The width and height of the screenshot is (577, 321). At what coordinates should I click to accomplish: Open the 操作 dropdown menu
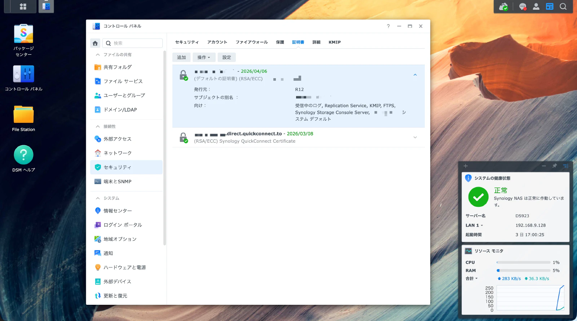204,57
